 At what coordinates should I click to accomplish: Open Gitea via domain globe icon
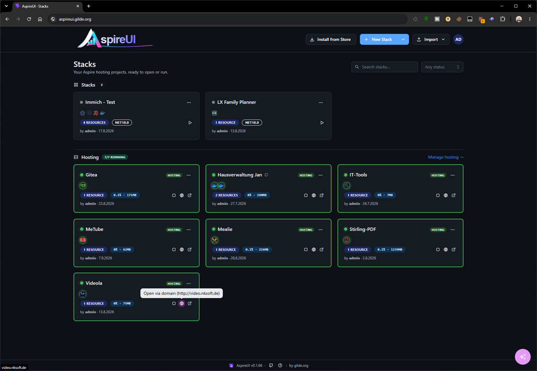pos(182,195)
